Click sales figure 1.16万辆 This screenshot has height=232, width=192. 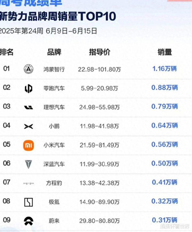(165, 69)
